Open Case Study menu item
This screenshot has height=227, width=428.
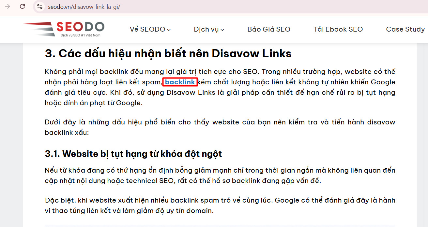click(x=405, y=29)
